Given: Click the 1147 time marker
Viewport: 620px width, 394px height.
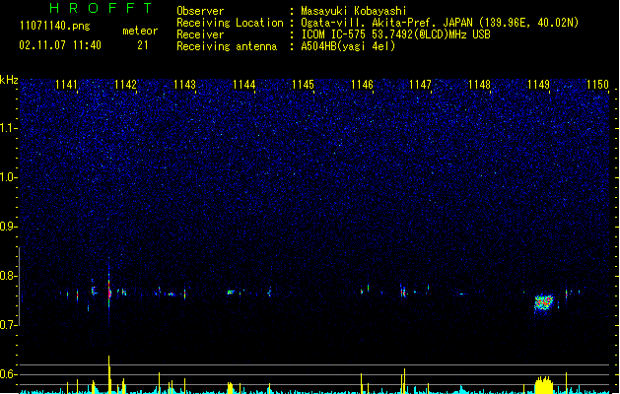Looking at the screenshot, I should (x=420, y=85).
